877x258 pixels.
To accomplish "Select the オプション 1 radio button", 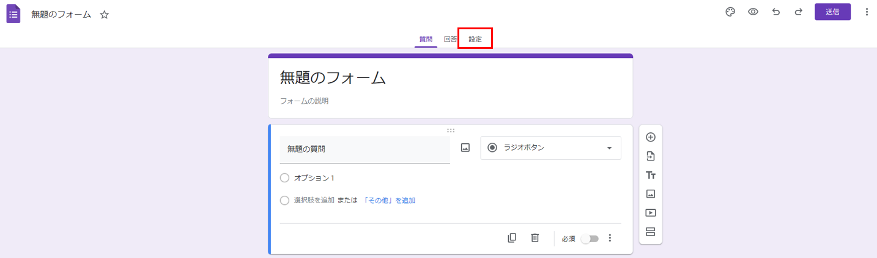I will click(x=284, y=178).
